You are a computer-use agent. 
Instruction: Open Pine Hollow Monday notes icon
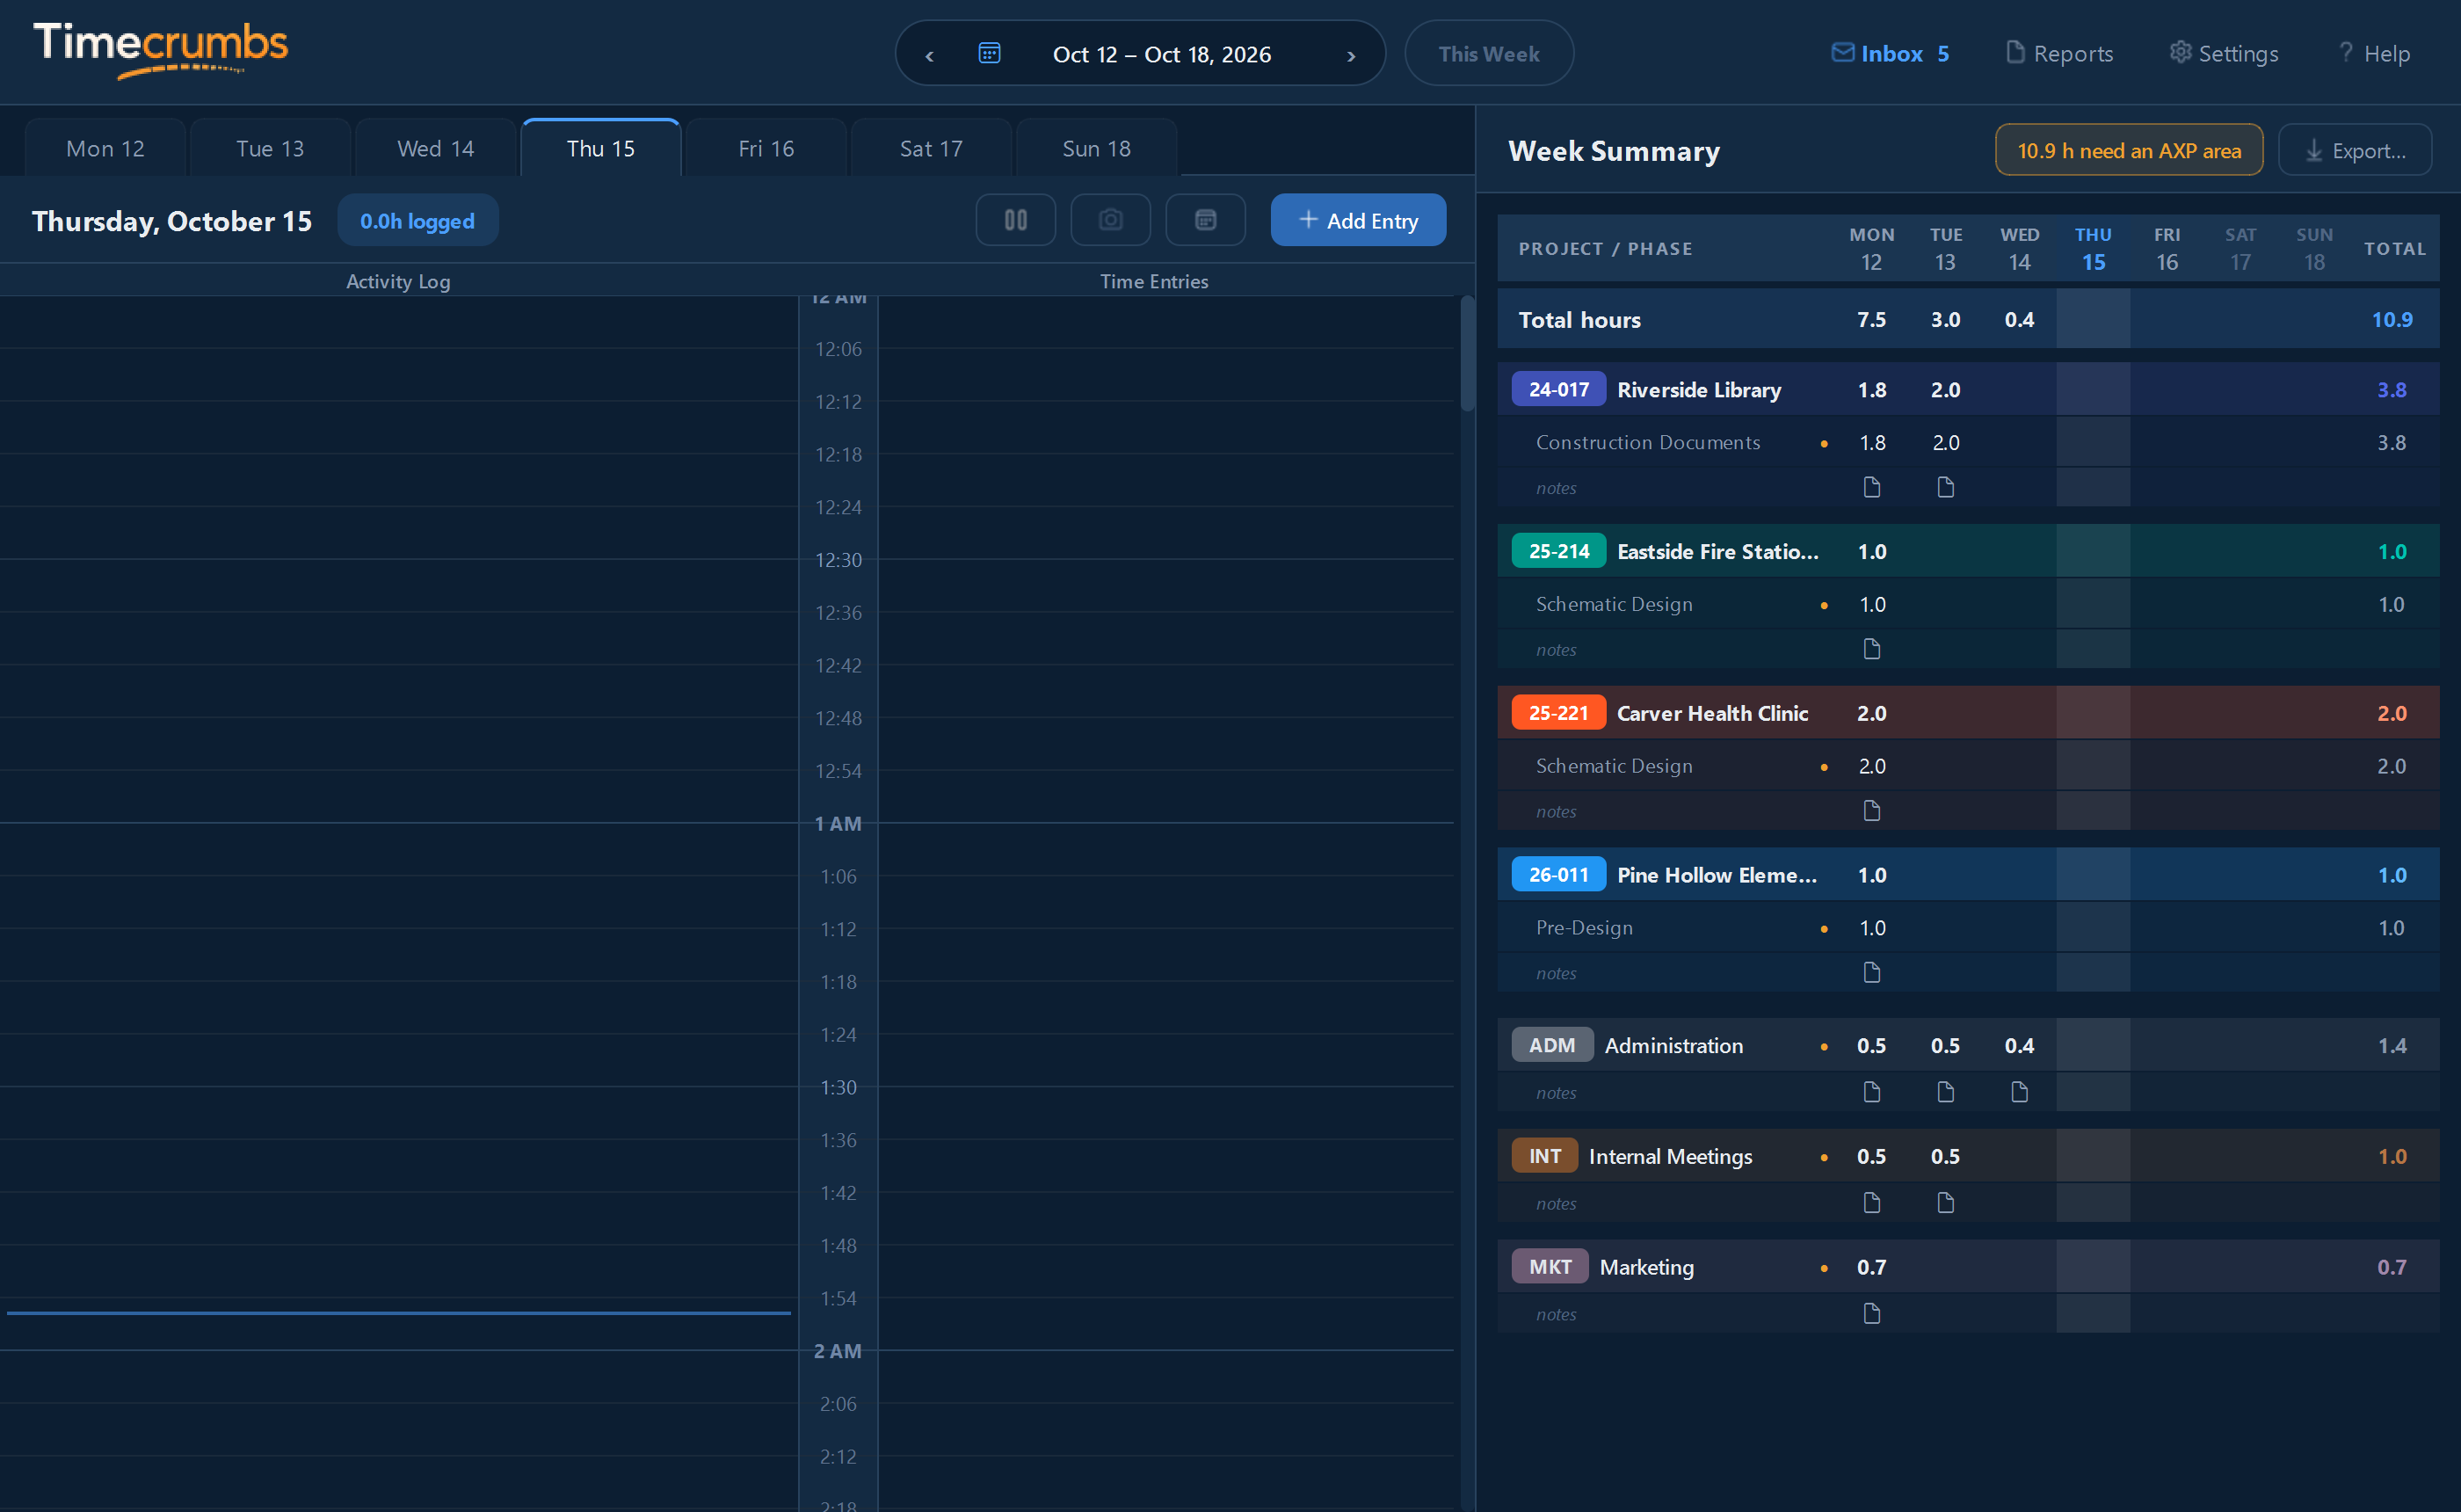[1871, 972]
